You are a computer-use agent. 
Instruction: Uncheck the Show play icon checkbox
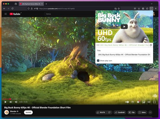pyautogui.click(x=98, y=61)
